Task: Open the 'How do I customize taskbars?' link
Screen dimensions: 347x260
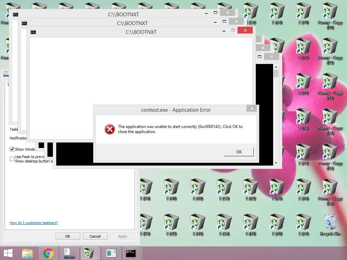Action: pyautogui.click(x=34, y=223)
